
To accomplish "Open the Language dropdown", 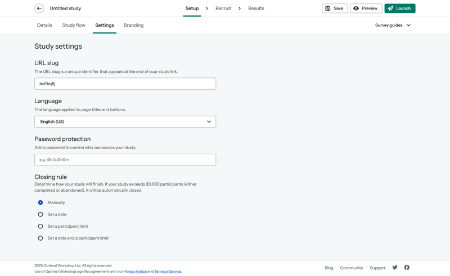I will click(x=125, y=122).
